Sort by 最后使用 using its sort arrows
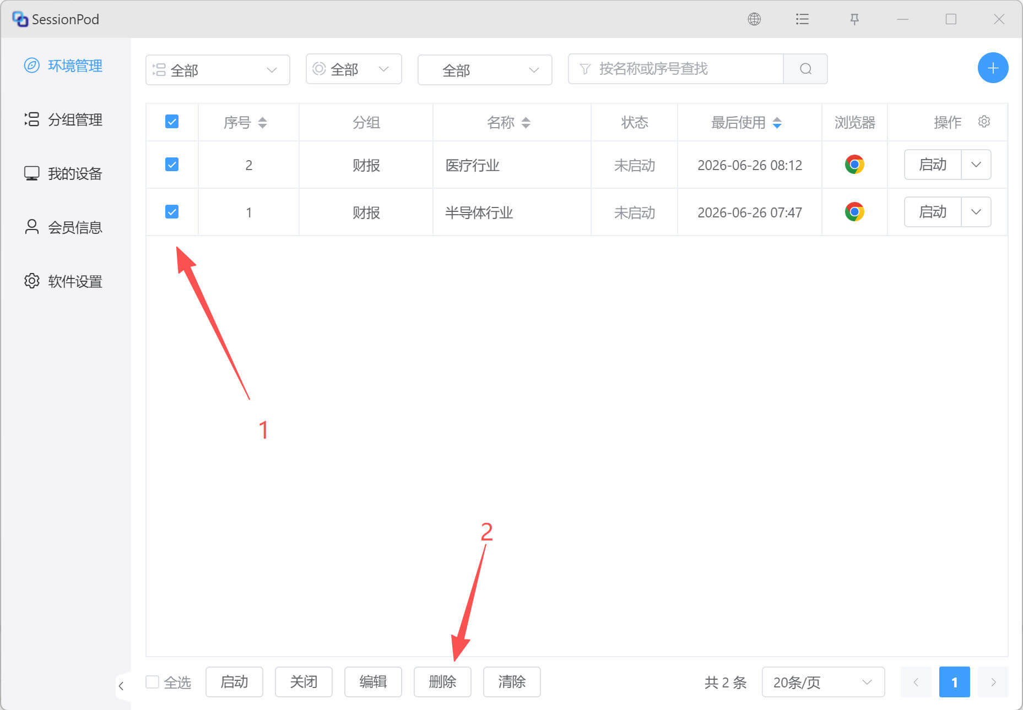The width and height of the screenshot is (1023, 710). coord(777,122)
